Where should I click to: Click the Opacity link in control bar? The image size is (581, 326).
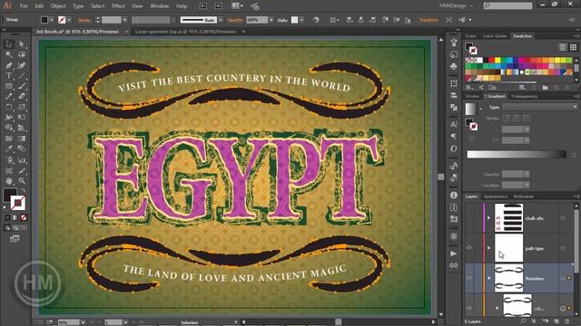pos(235,20)
